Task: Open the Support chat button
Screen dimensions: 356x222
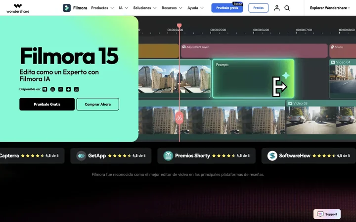Action: (x=327, y=214)
